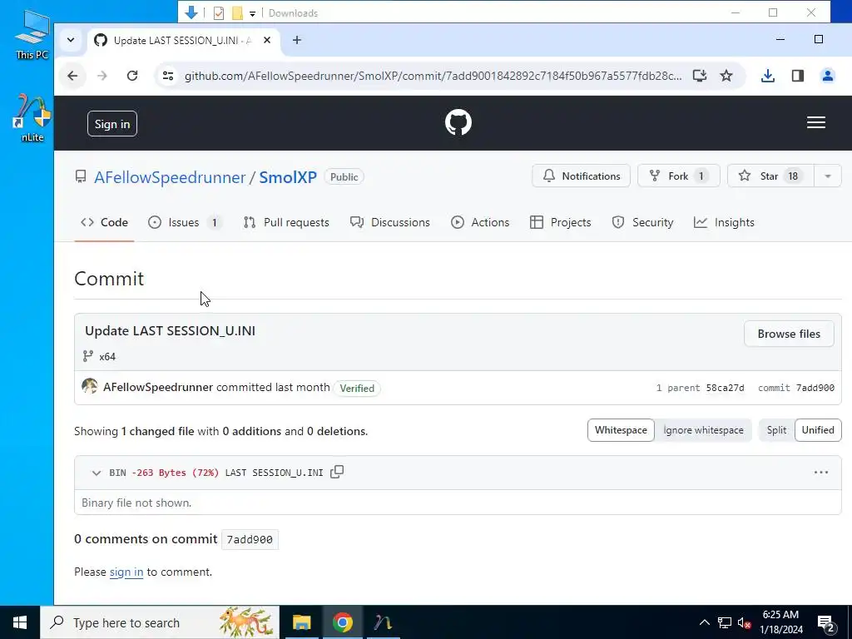852x639 pixels.
Task: Click the sign in to comment link
Action: click(x=126, y=572)
